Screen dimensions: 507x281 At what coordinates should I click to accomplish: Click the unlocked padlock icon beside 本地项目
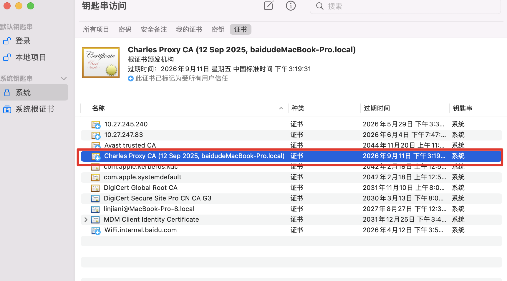pos(7,57)
